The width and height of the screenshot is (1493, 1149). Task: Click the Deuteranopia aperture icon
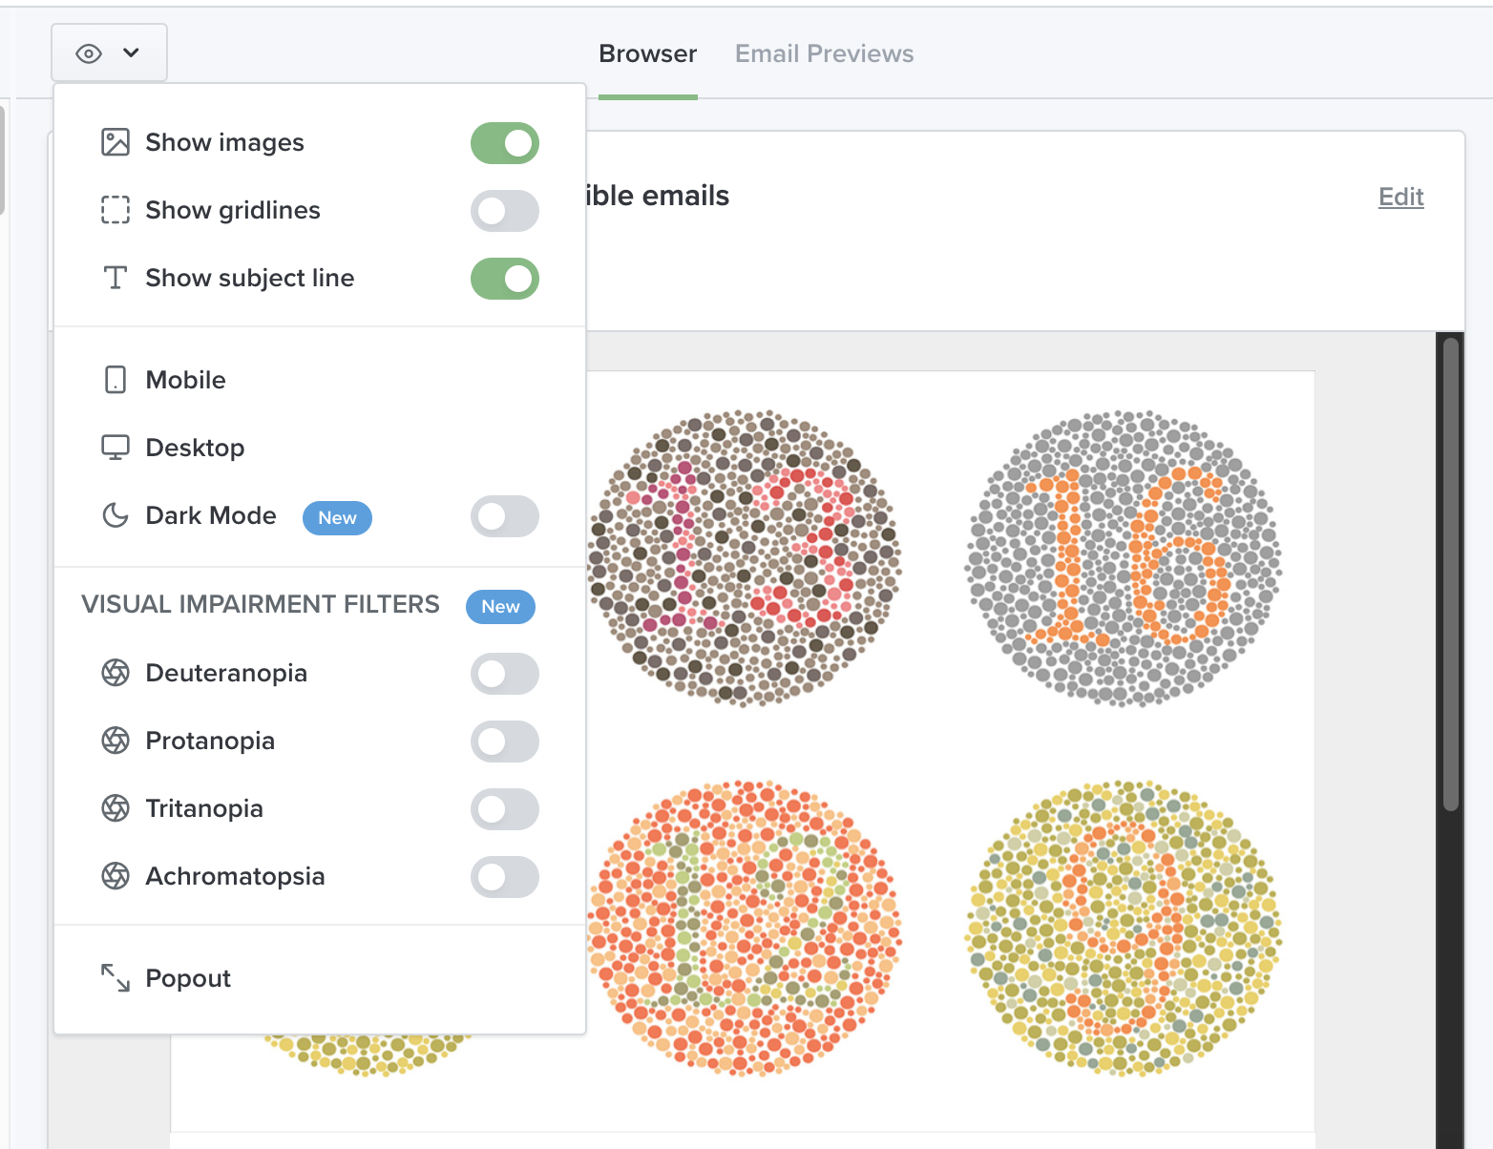click(116, 673)
